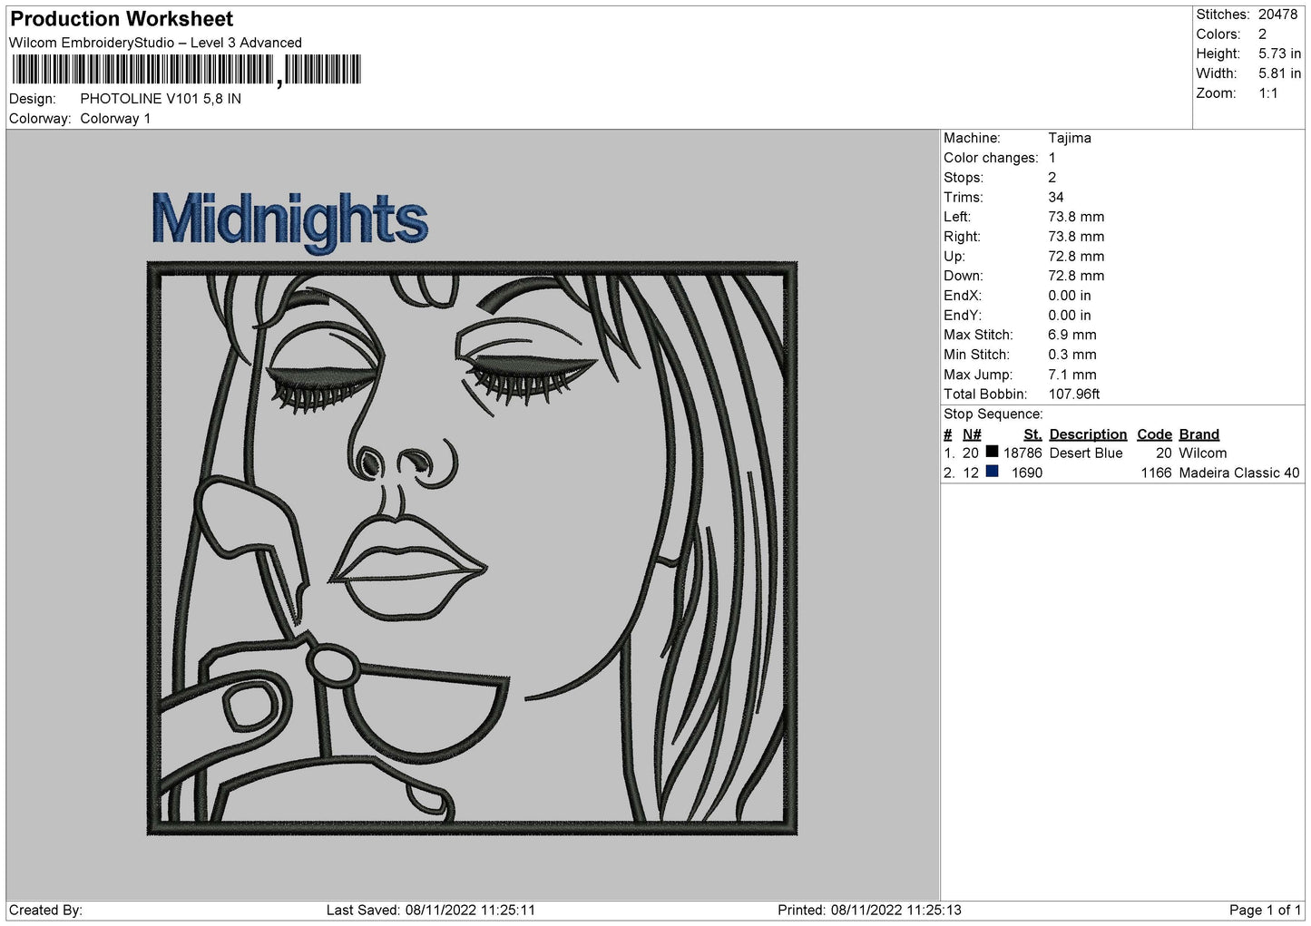Screen dimensions: 1311x926
Task: Click the zoom value '1:1'
Action: [1267, 93]
